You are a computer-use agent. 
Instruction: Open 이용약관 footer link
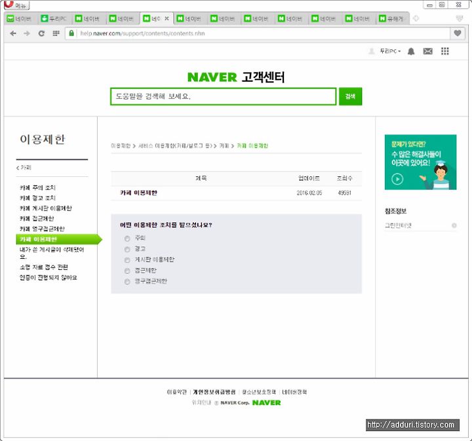177,392
